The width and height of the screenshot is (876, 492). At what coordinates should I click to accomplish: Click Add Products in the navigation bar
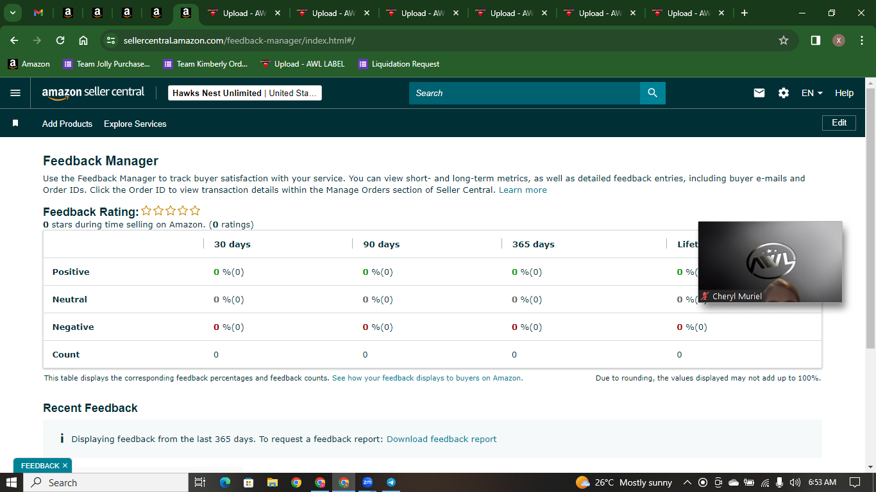(67, 124)
